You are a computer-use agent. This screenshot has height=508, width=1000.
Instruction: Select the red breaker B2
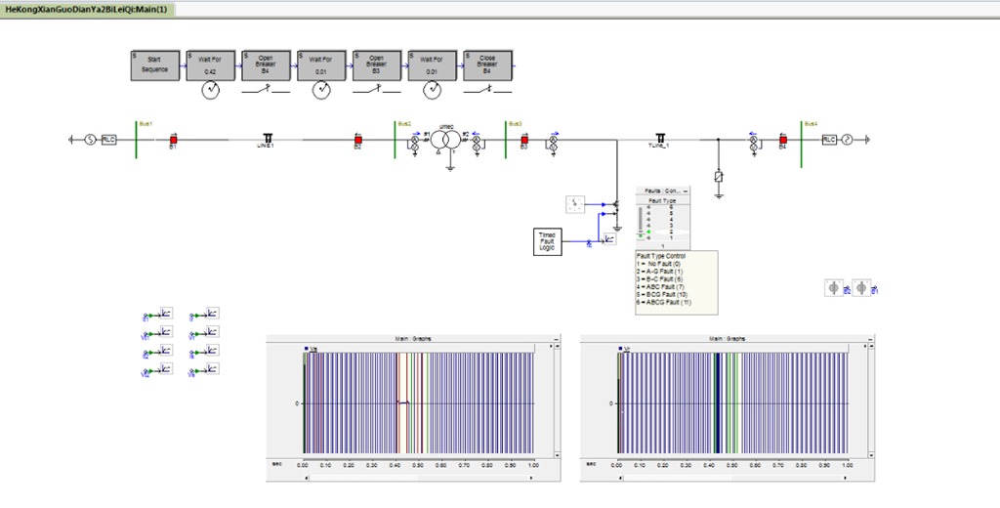(x=357, y=139)
